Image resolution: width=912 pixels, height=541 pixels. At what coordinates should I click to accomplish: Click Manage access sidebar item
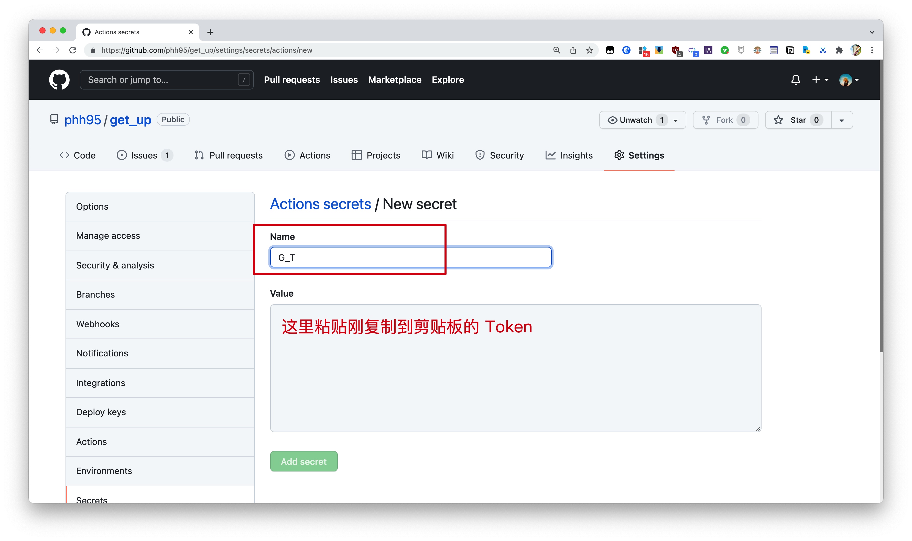click(x=108, y=235)
